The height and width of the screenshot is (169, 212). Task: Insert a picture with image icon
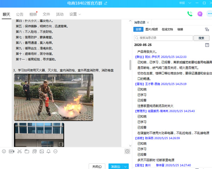pos(42,151)
